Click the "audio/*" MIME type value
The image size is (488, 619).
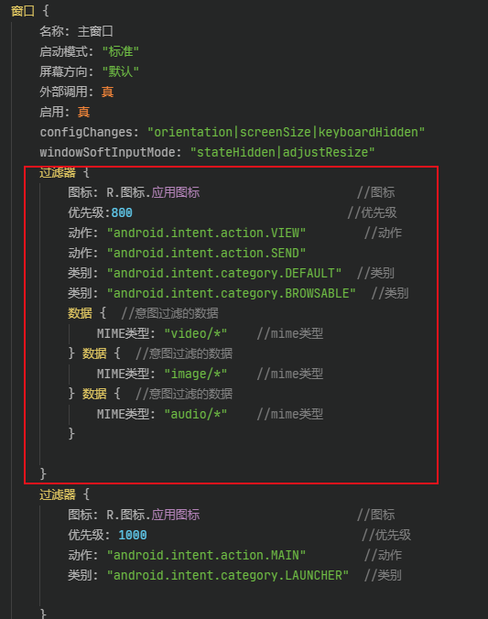195,414
